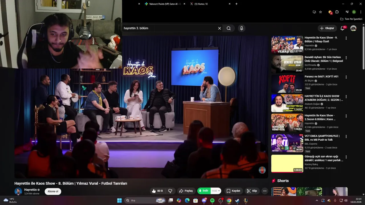Click the Abone ol subscribe button
The height and width of the screenshot is (205, 365).
tap(53, 191)
